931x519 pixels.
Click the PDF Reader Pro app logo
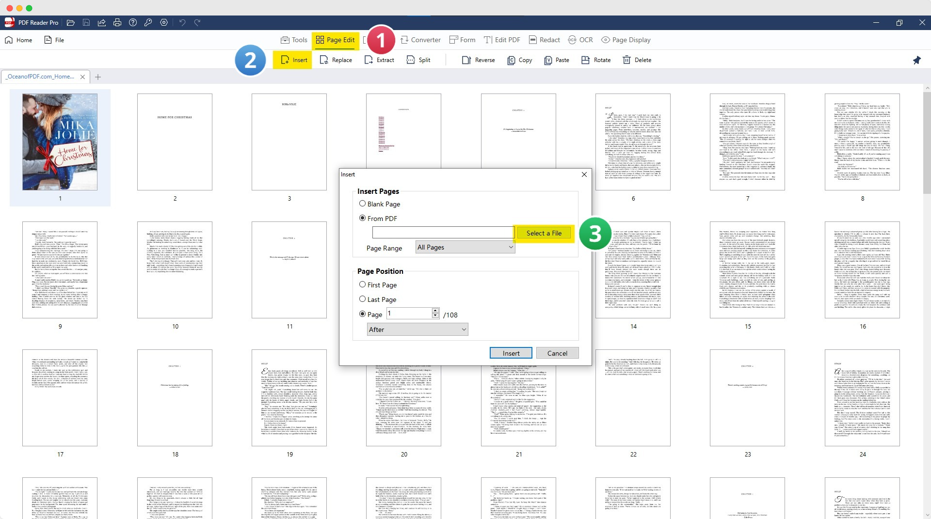click(x=9, y=22)
